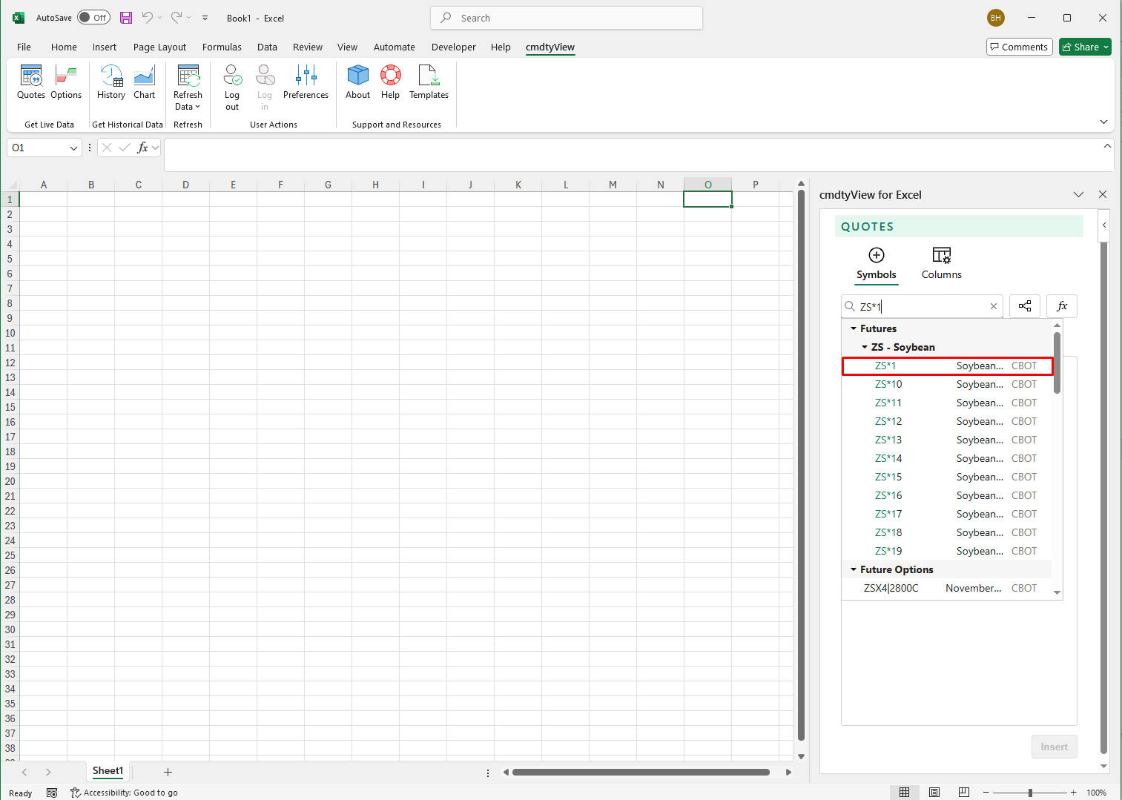1122x800 pixels.
Task: Click the Share button
Action: 1085,47
